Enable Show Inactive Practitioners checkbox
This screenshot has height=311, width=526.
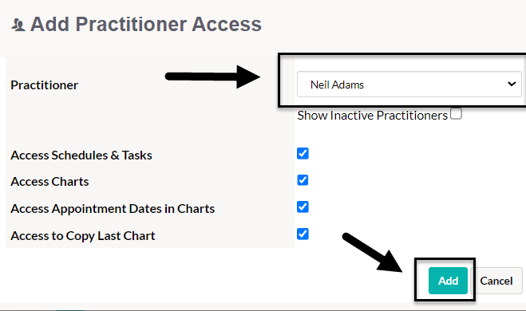[456, 113]
